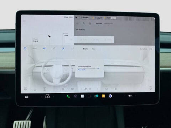Image resolution: width=171 pixels, height=128 pixels.
Task: Open the white square app in dock
Action: [83, 96]
